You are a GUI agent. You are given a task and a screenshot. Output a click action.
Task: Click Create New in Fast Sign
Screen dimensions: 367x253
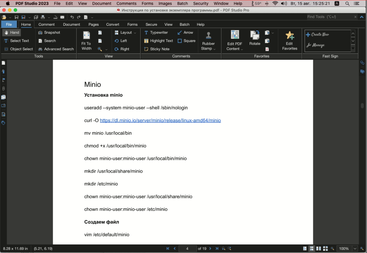(x=317, y=34)
